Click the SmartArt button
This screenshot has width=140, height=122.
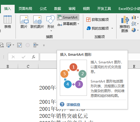(68, 17)
